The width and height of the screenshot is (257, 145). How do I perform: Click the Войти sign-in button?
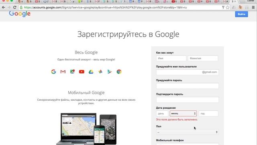(x=241, y=14)
